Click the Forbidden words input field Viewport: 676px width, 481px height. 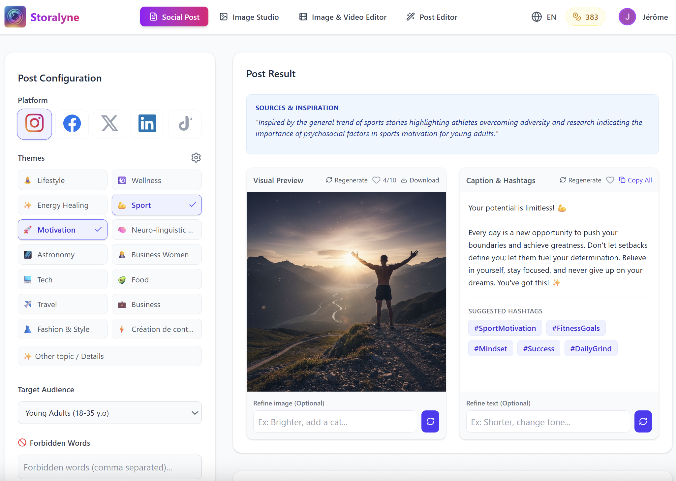click(x=109, y=467)
